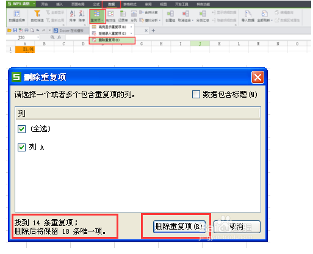Screen dimensions: 313x254
Task: Click the 删除重复项(R) button in the dialog
Action: [x=179, y=227]
